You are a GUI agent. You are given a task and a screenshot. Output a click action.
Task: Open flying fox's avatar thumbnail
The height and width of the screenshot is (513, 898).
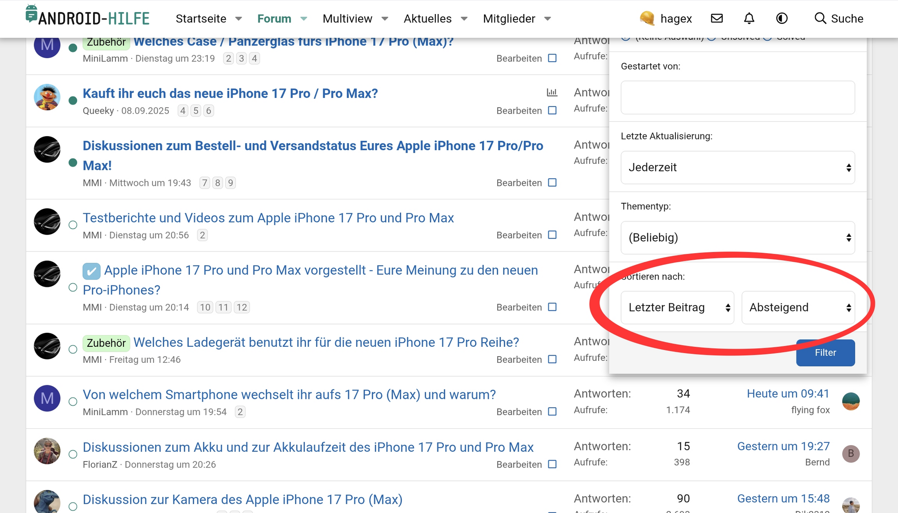tap(850, 401)
